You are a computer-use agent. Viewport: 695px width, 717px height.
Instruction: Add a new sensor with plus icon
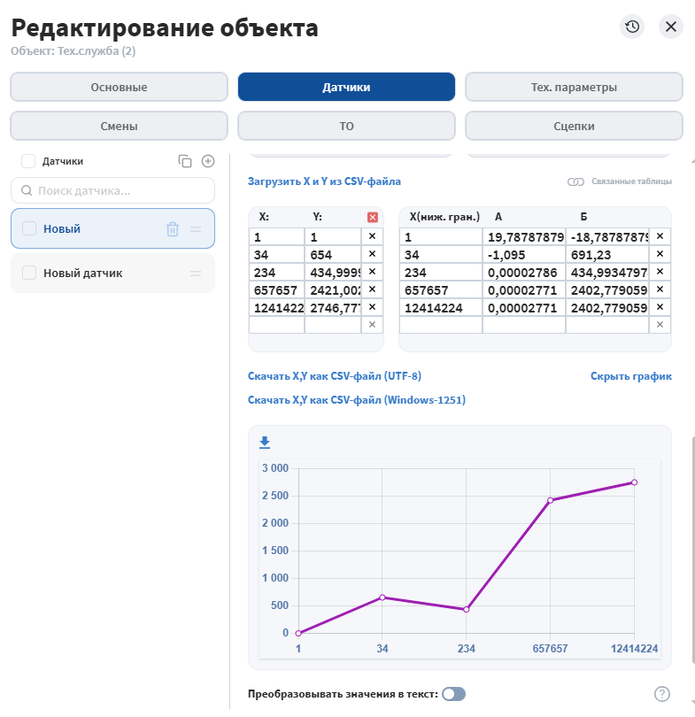point(208,161)
